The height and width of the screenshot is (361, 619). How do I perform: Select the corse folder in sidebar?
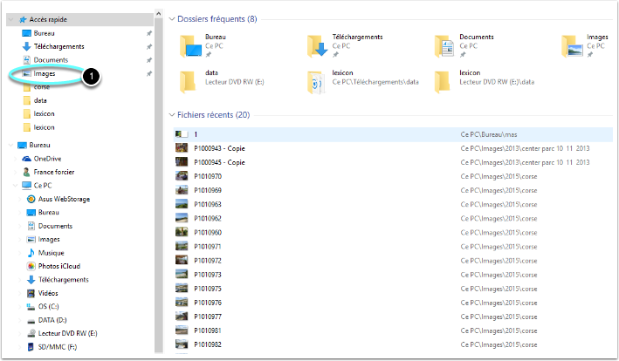pyautogui.click(x=41, y=87)
